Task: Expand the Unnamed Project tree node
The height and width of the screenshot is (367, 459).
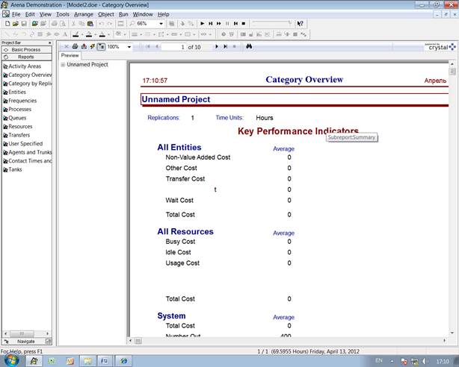Action: [x=63, y=65]
